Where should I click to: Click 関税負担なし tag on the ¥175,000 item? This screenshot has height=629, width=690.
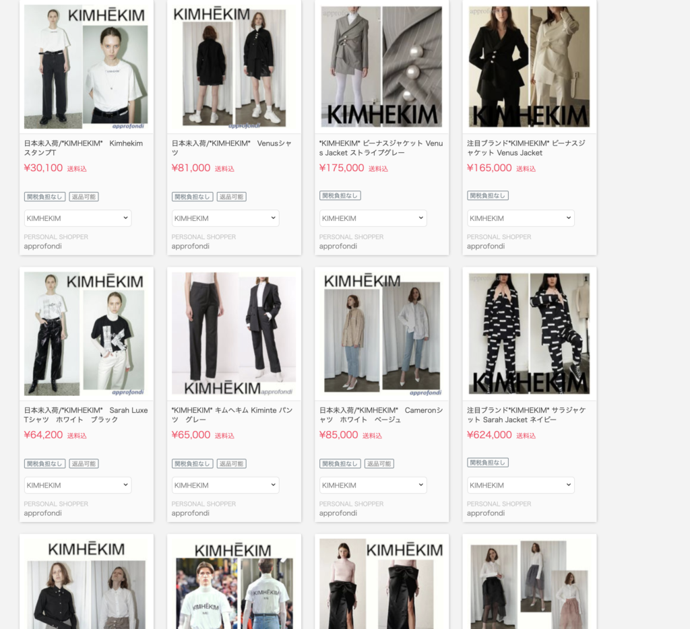pyautogui.click(x=340, y=195)
